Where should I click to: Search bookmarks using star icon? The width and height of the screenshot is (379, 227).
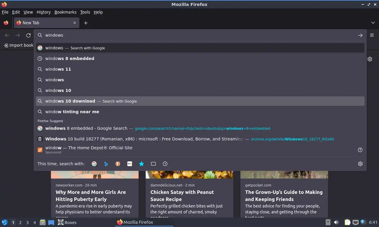tap(142, 164)
